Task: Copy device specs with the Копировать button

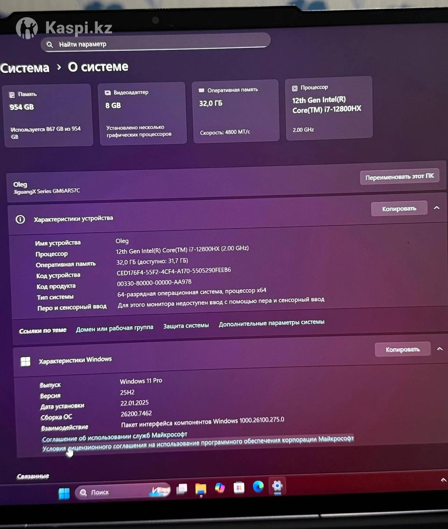Action: 399,209
